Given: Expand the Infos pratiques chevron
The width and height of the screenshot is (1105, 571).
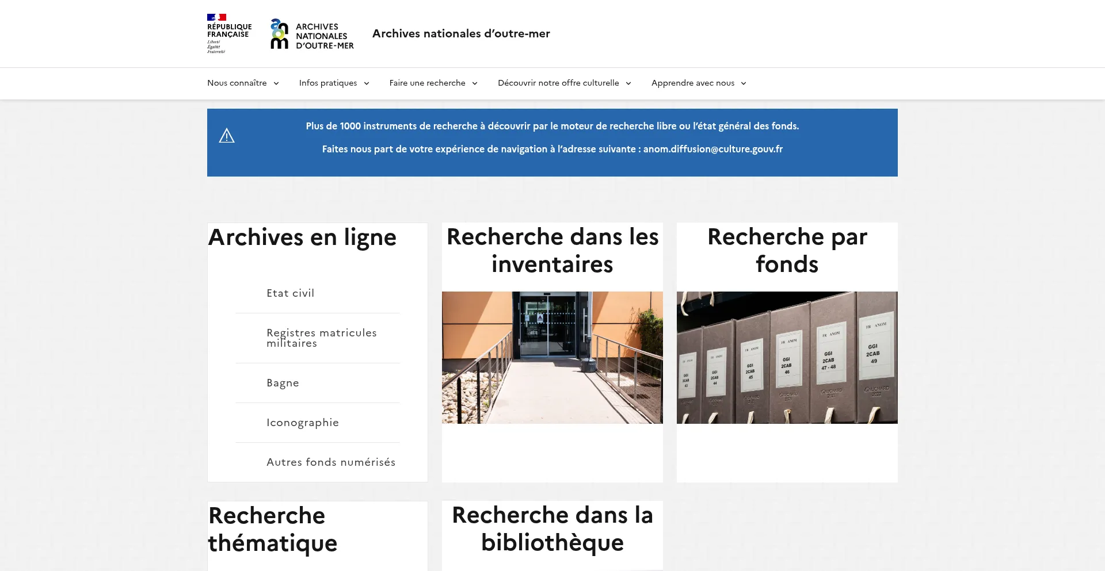Looking at the screenshot, I should [367, 83].
